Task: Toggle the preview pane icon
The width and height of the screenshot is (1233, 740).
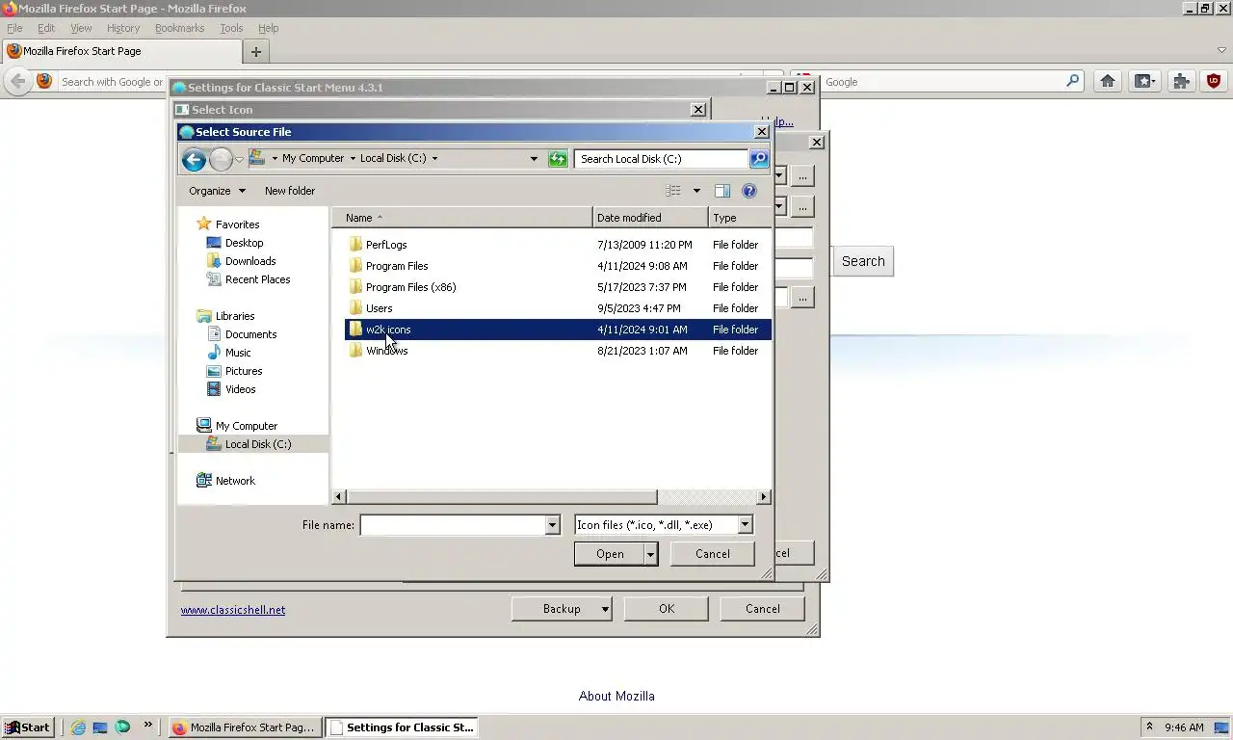Action: [722, 191]
